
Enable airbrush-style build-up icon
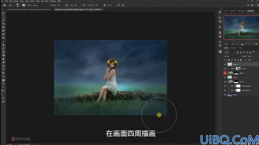click(84, 5)
